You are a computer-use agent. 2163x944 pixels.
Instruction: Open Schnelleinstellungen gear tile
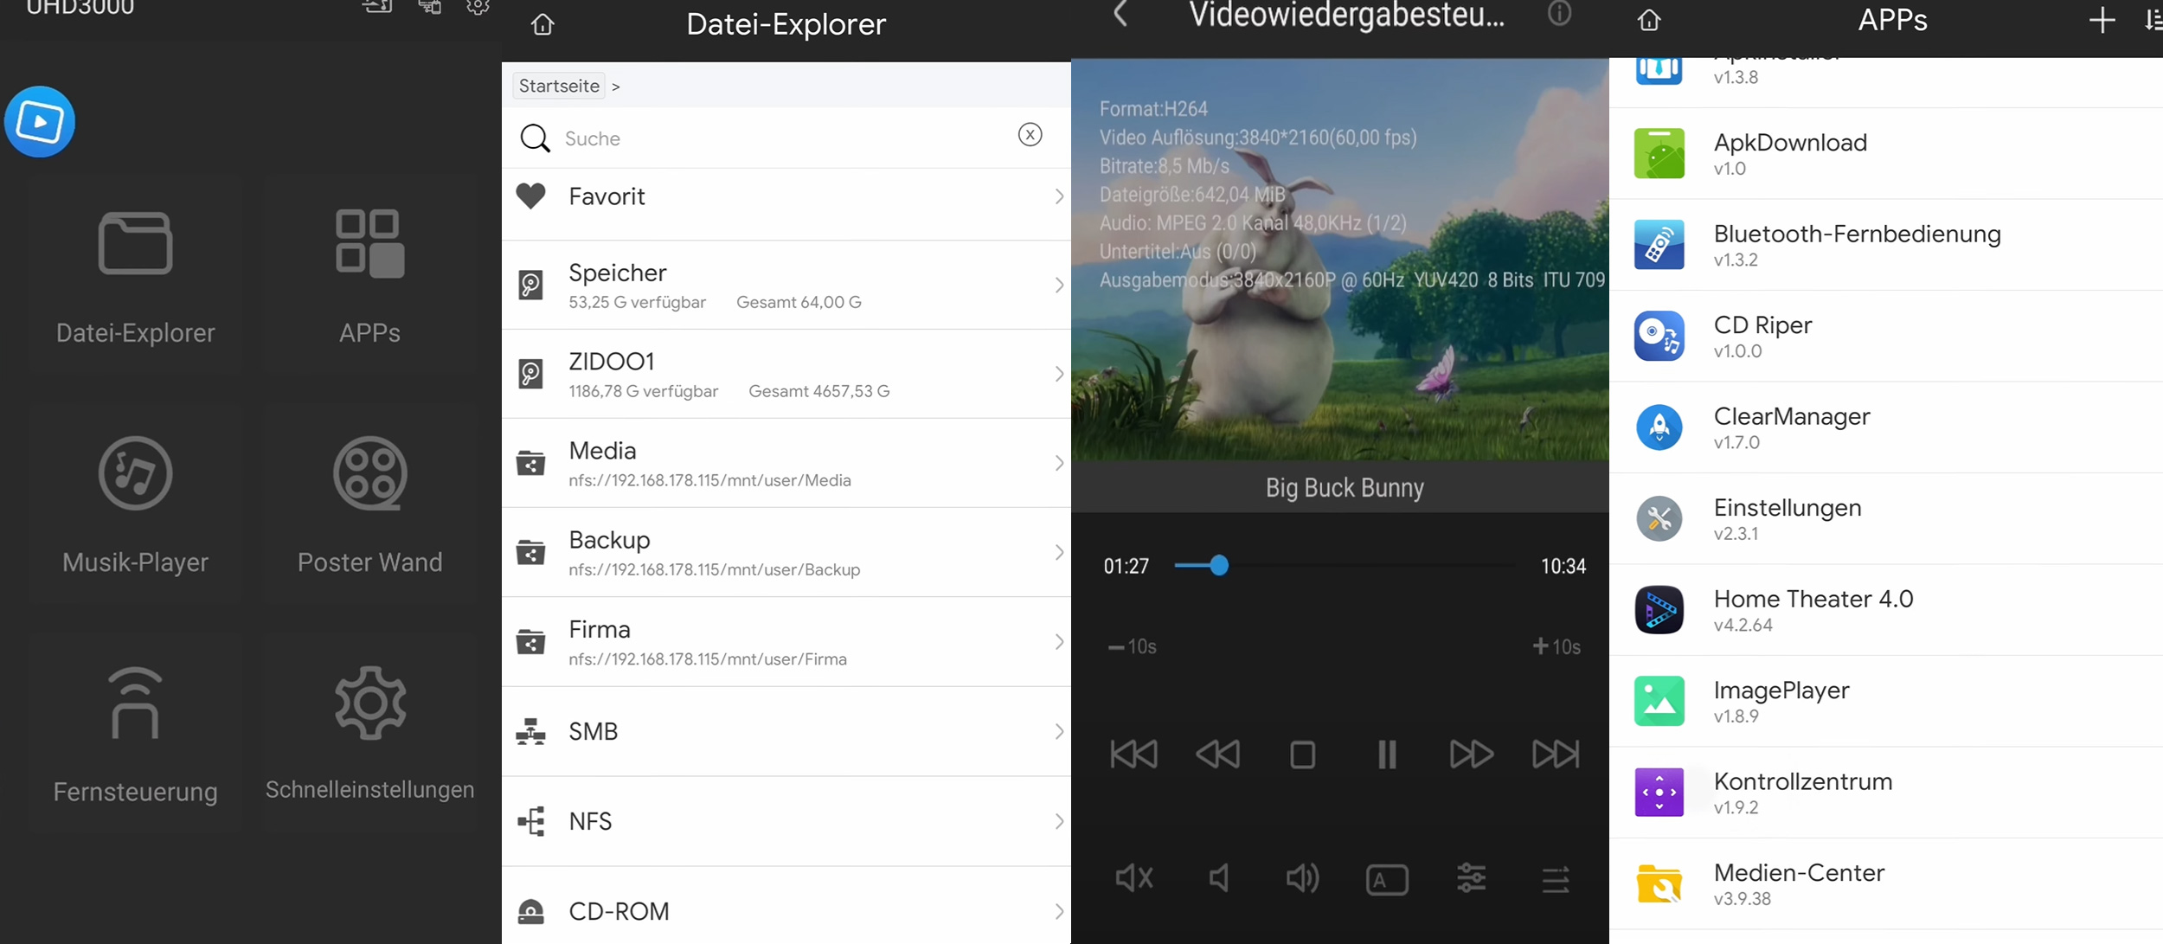coord(370,734)
